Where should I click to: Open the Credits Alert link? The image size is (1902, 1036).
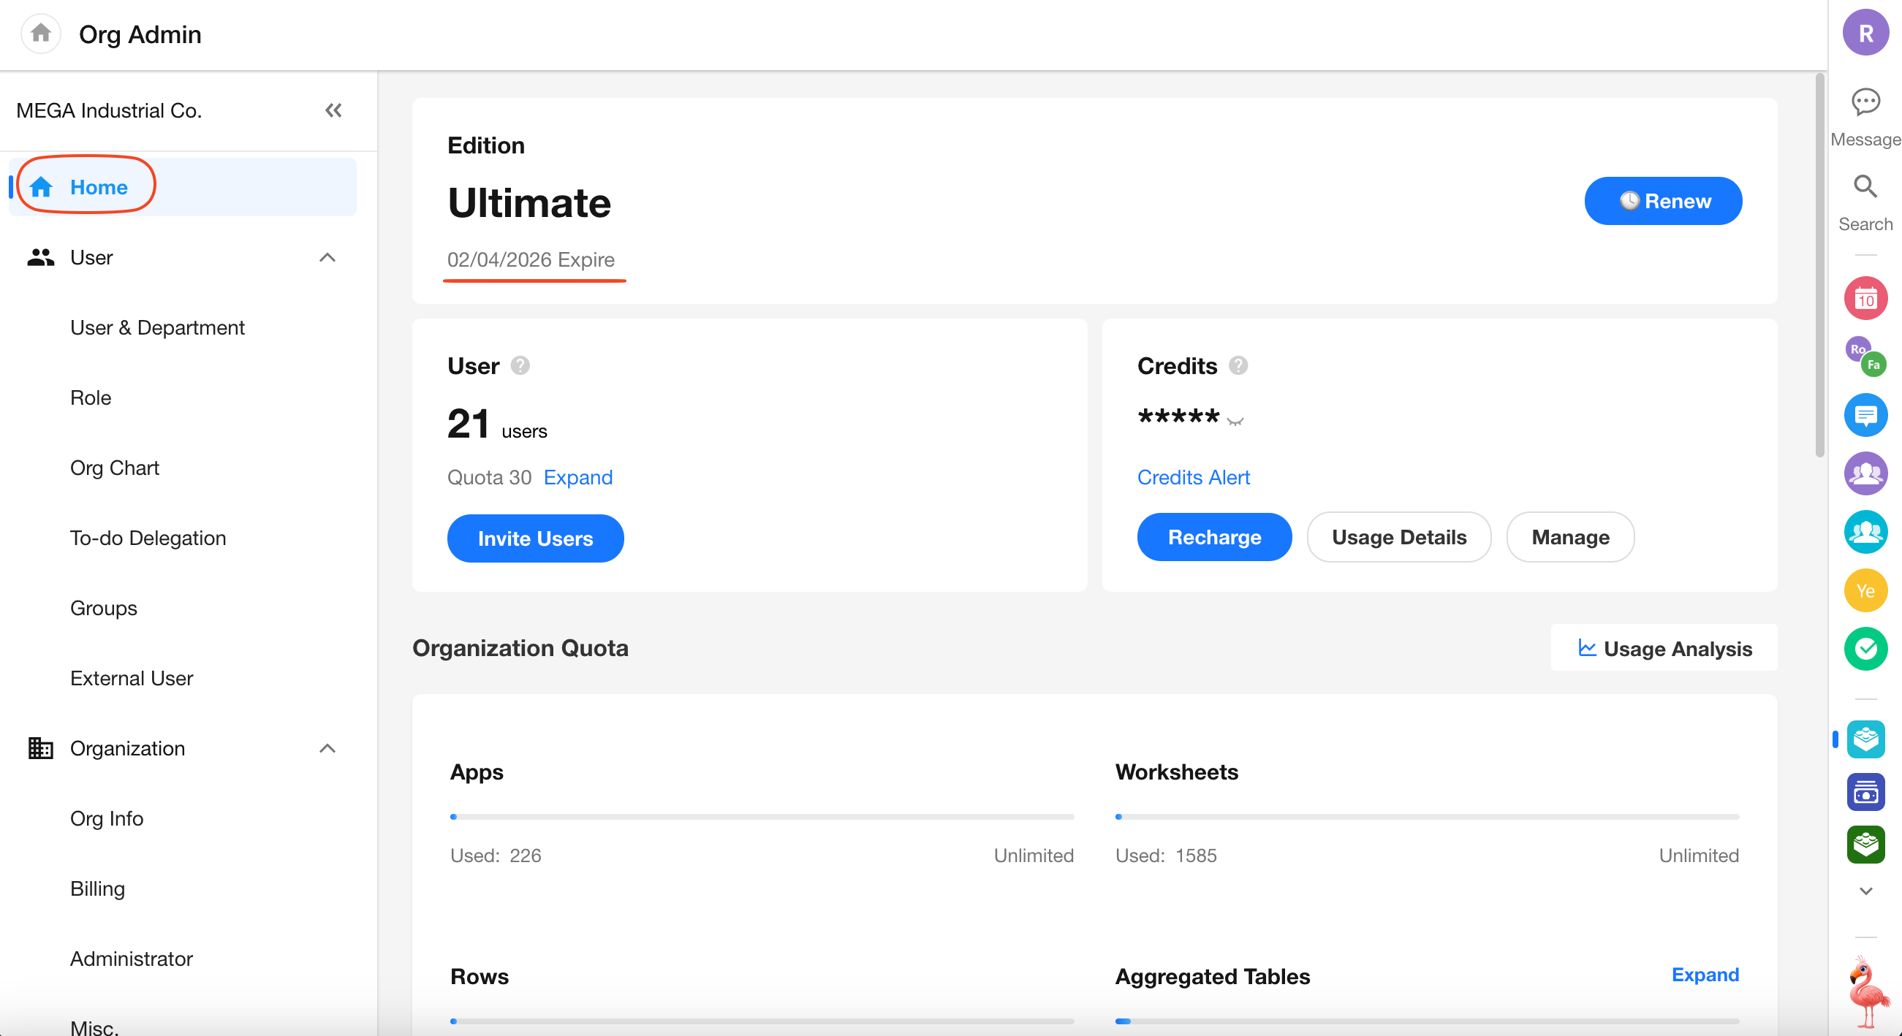pyautogui.click(x=1193, y=477)
